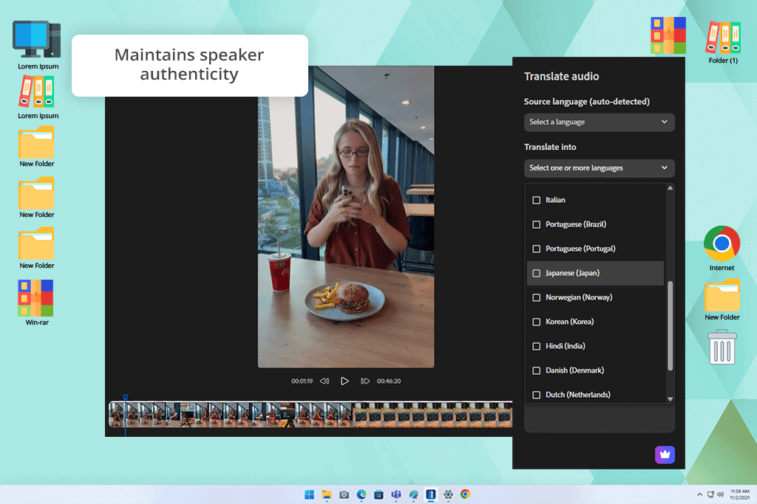
Task: Check the Italian language checkbox
Action: pos(536,200)
